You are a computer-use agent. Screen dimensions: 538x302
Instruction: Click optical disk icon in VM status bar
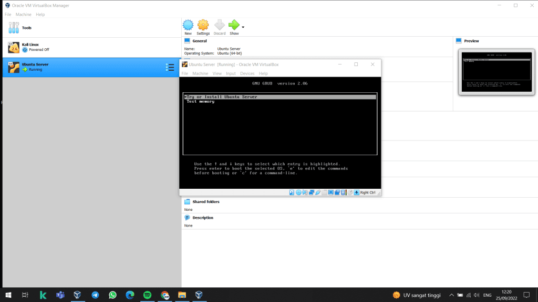point(298,192)
